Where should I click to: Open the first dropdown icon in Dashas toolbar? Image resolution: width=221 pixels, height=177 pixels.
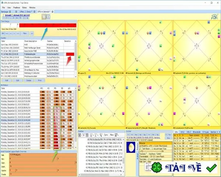pos(92,135)
